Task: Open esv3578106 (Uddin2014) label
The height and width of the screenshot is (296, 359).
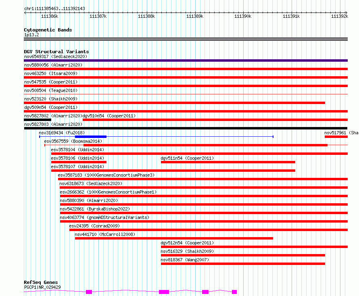Action: coord(77,158)
